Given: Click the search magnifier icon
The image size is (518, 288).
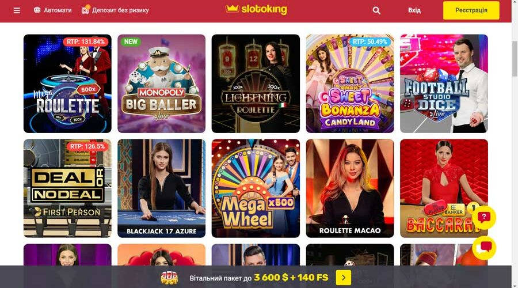Looking at the screenshot, I should pyautogui.click(x=376, y=10).
